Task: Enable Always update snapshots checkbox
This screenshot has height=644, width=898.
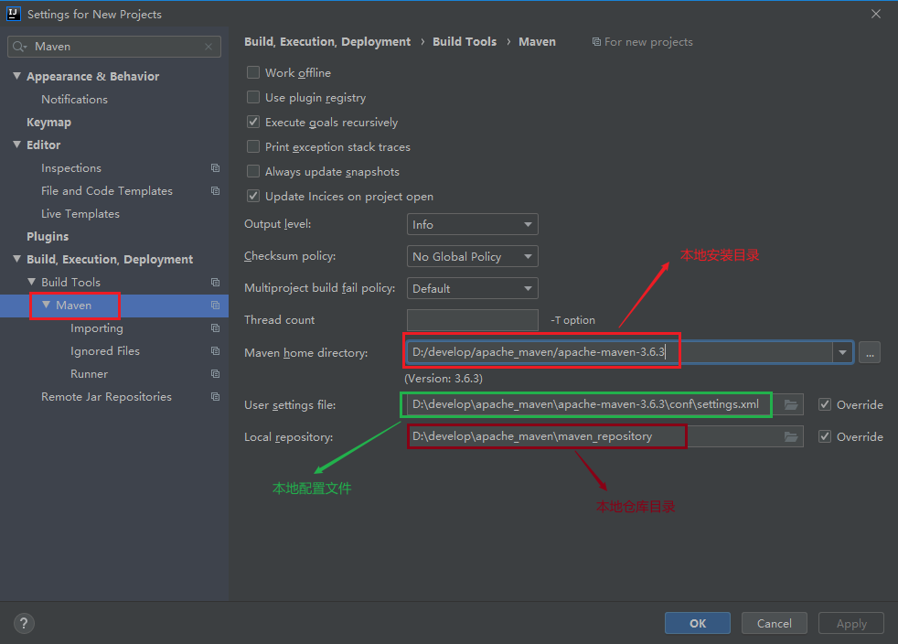Action: click(x=253, y=171)
